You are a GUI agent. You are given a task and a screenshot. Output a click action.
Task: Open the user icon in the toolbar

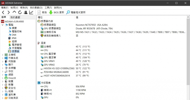[26, 12]
